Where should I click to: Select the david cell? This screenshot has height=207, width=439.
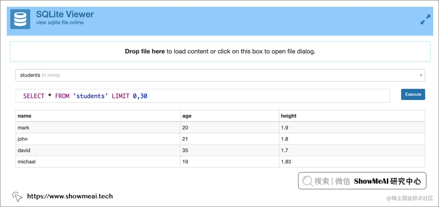98,150
